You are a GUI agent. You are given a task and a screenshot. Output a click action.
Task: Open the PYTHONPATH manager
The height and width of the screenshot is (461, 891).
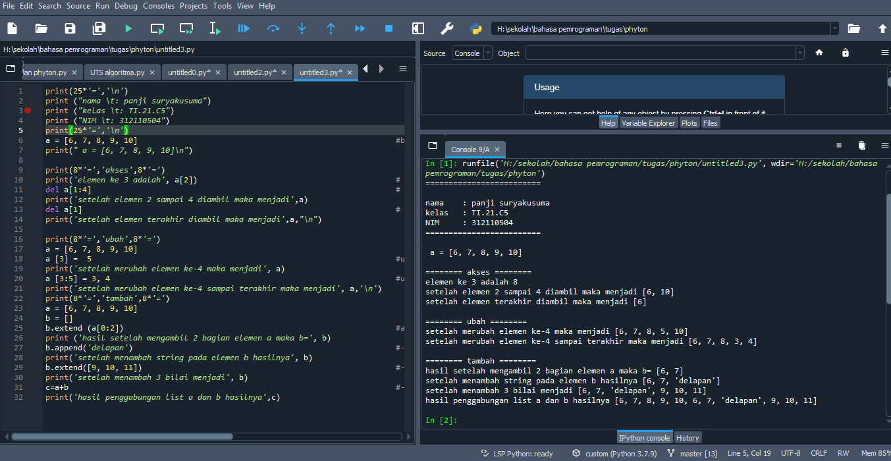tap(476, 28)
